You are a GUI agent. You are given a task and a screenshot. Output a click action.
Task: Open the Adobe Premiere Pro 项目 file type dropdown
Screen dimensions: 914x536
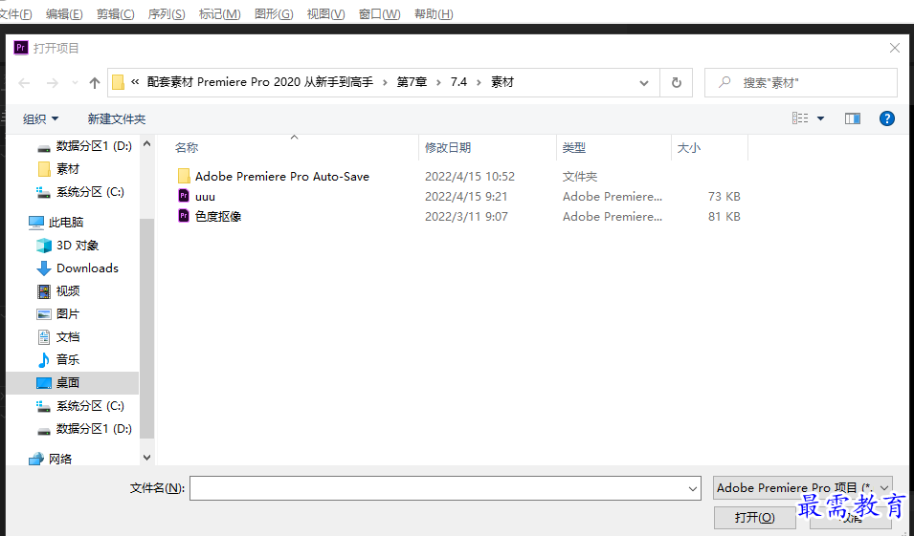pos(802,487)
